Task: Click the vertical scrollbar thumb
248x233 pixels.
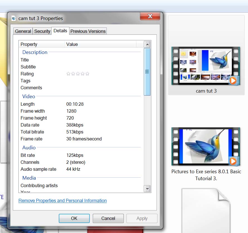Action: [147, 72]
